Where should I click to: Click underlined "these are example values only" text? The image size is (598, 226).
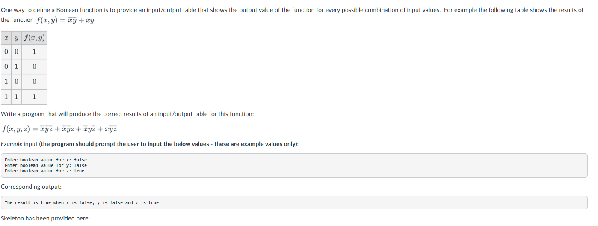255,144
